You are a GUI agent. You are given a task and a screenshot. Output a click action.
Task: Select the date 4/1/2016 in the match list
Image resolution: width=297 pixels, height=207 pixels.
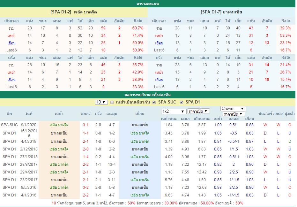click(x=29, y=195)
